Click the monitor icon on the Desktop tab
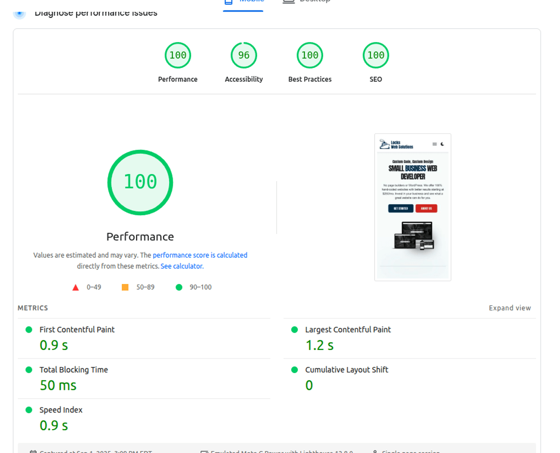 pos(288,2)
